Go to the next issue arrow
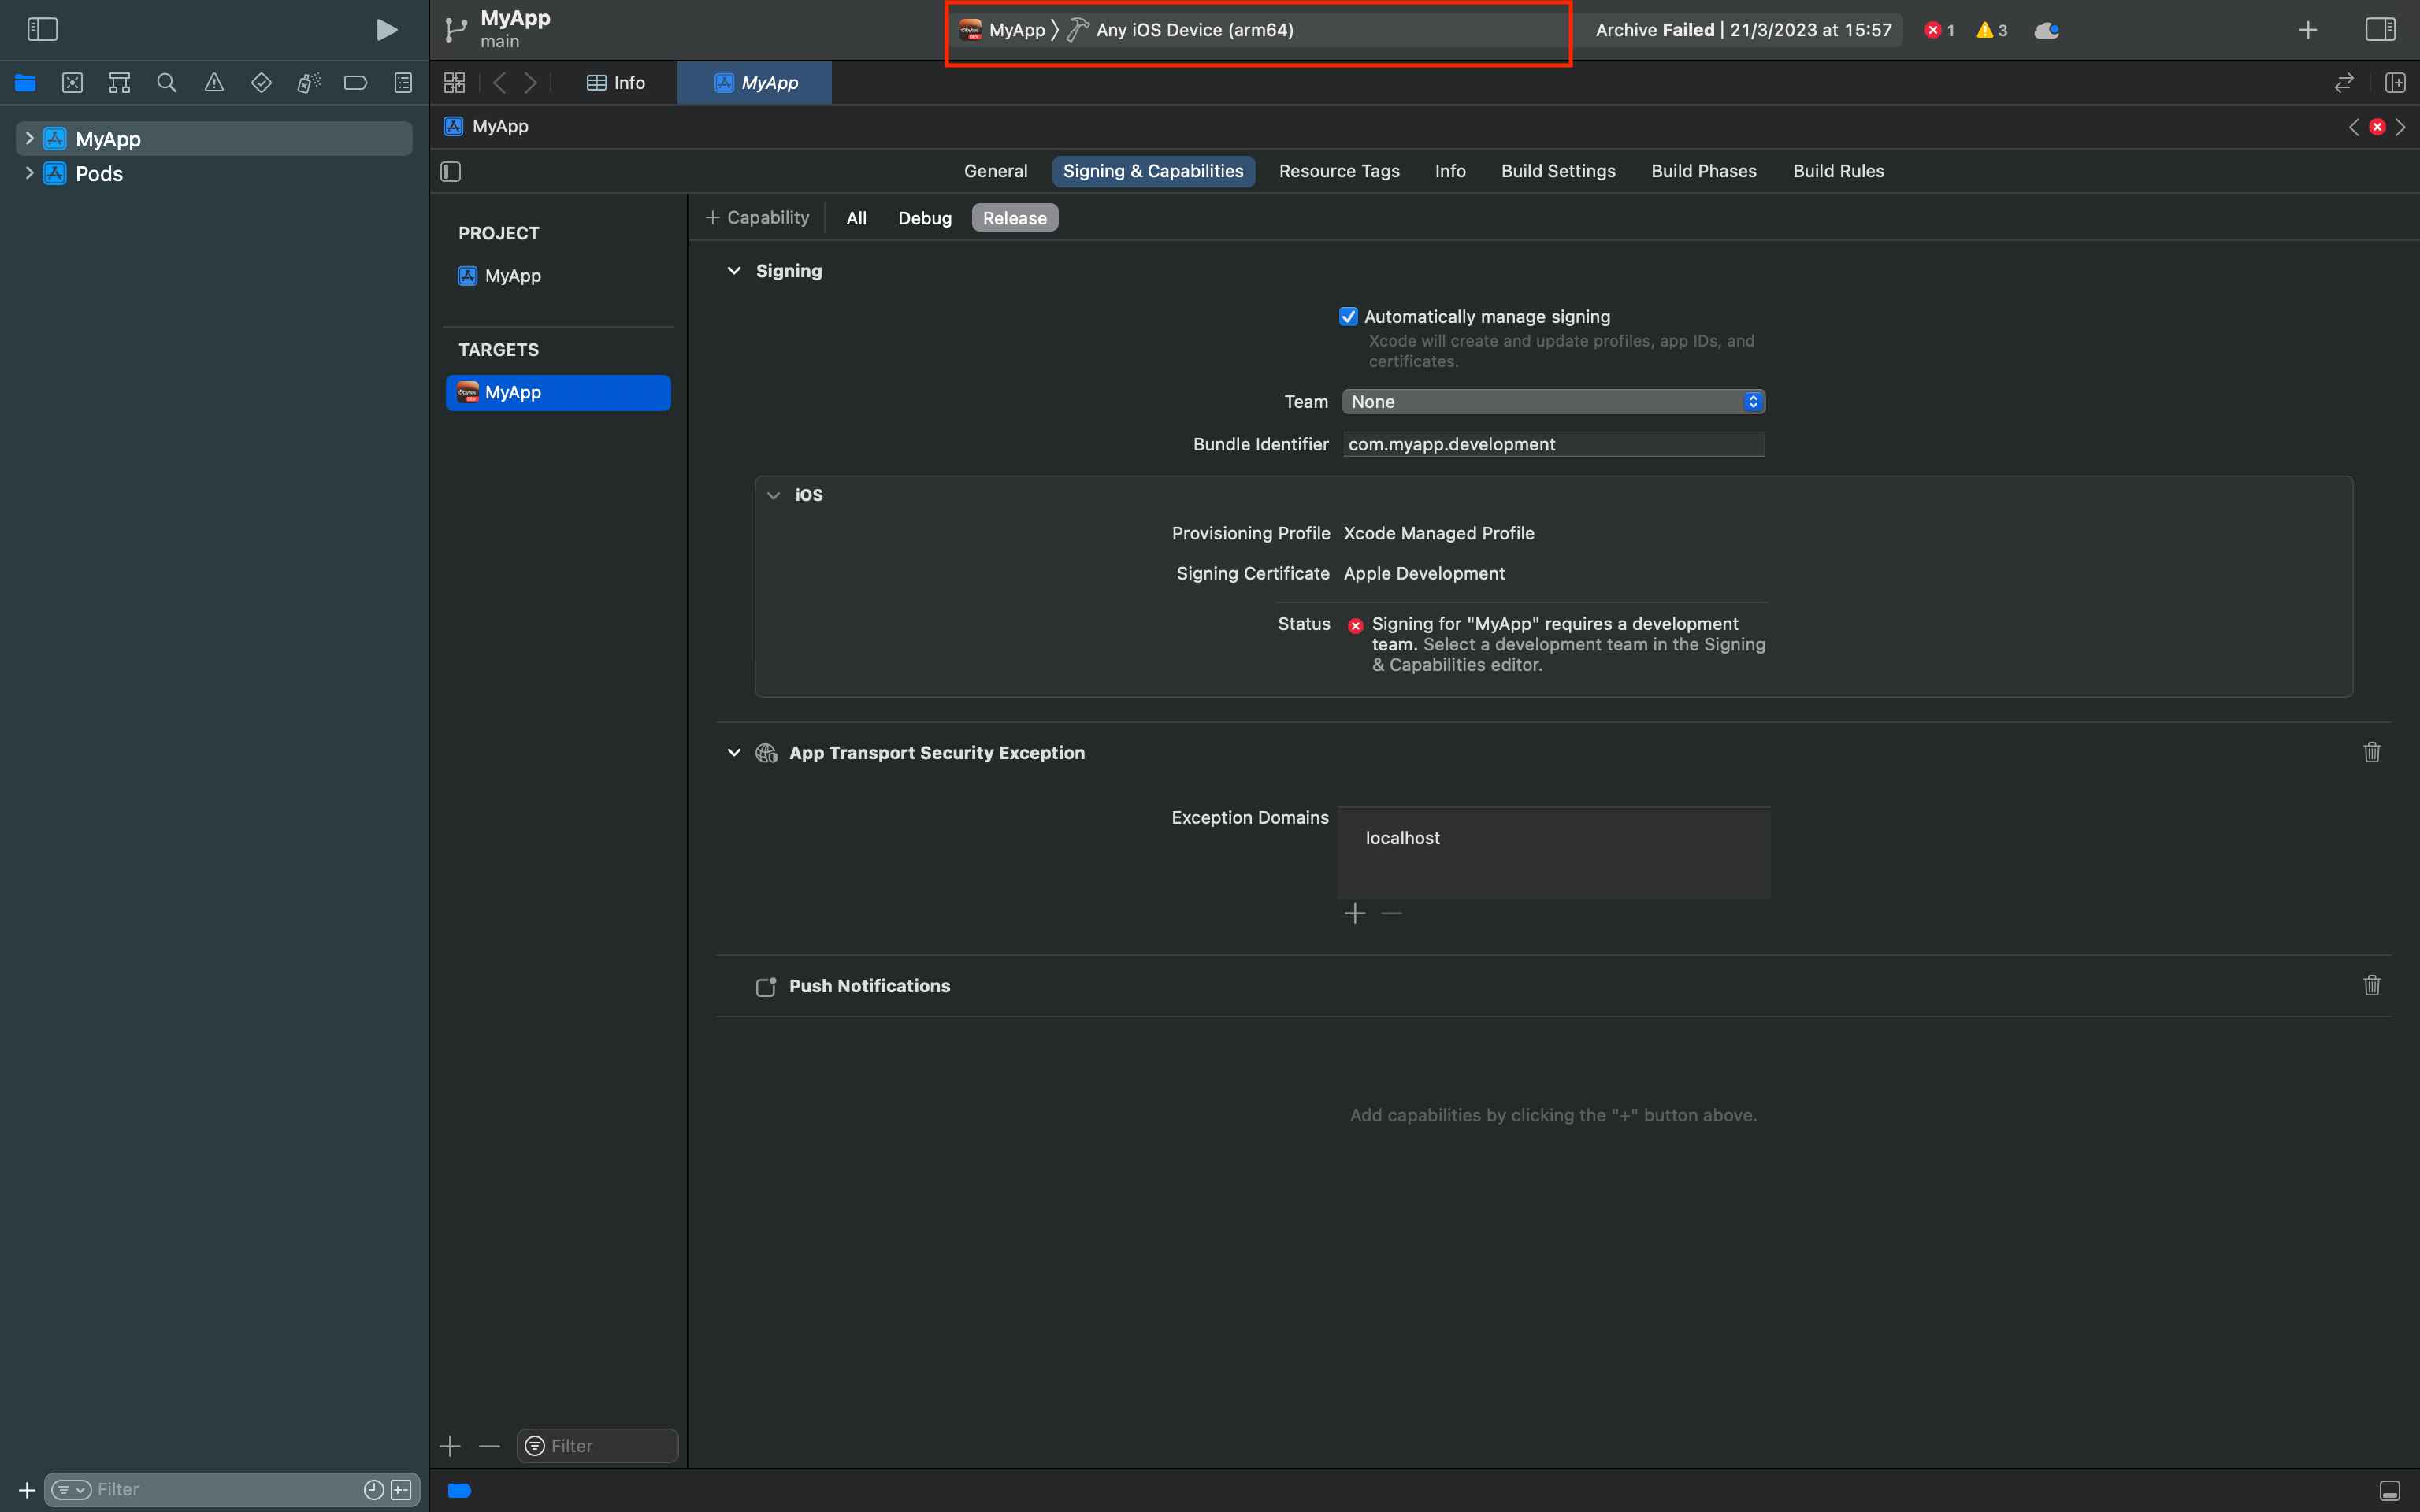 click(2400, 127)
